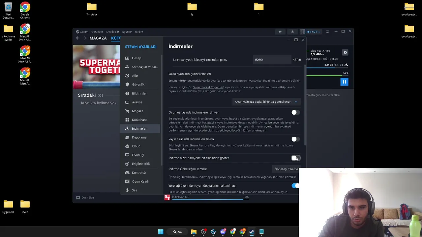Select the Cloud settings icon
422x237 pixels.
tap(127, 146)
